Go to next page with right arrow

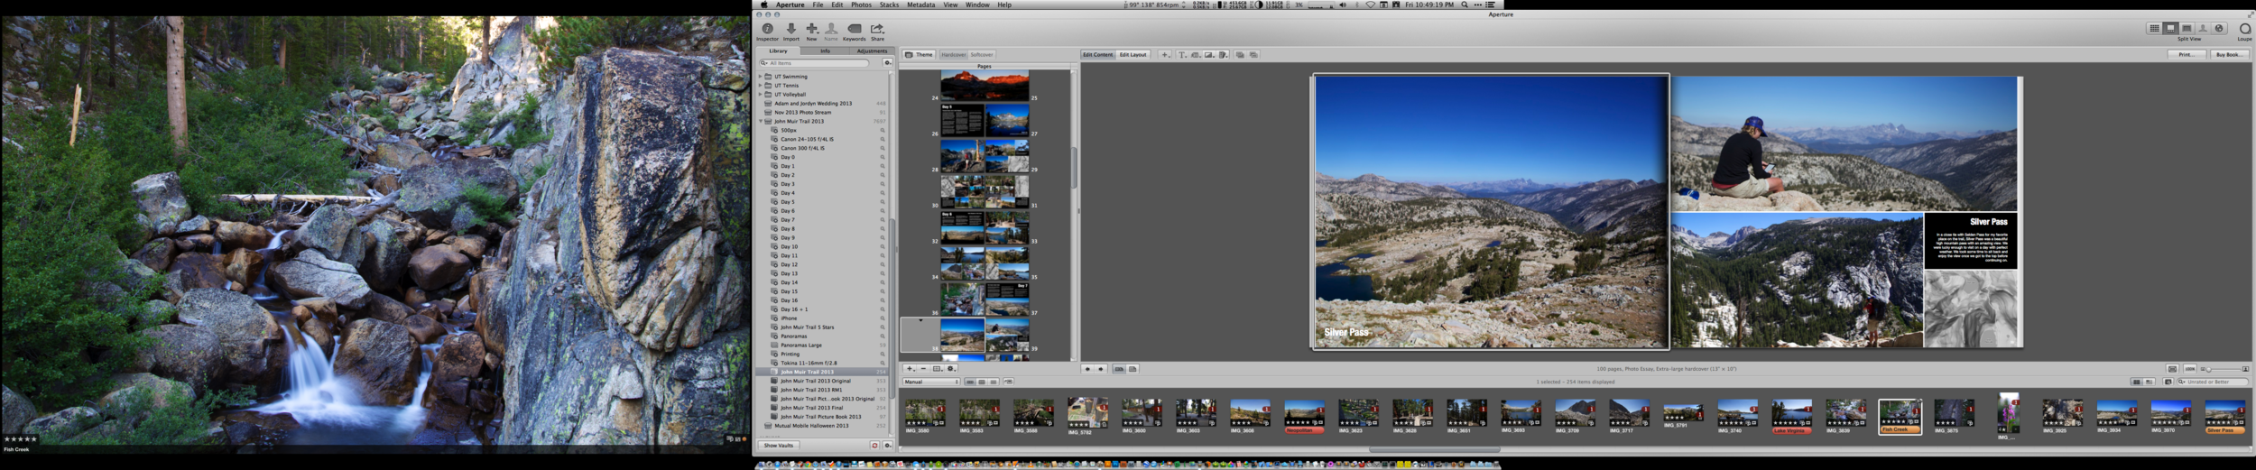(1101, 369)
